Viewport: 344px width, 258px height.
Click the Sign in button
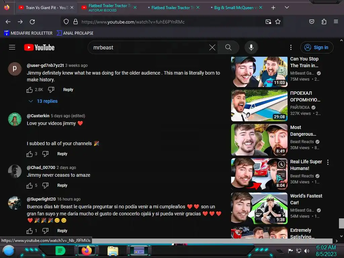(x=316, y=47)
